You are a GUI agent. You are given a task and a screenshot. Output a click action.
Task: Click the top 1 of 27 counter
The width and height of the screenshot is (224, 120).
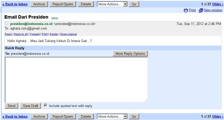206,4
